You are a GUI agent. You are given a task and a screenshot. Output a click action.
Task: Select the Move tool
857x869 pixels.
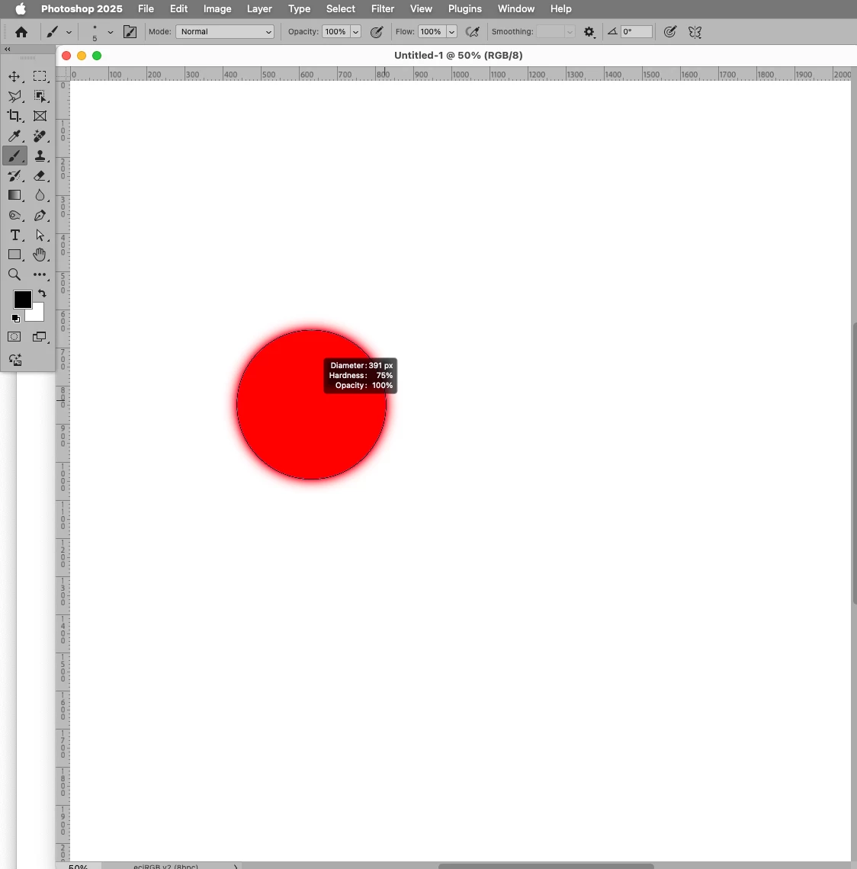click(14, 76)
